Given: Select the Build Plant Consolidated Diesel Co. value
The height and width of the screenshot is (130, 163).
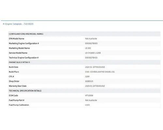Looking at the screenshot, I should pyautogui.click(x=100, y=72).
